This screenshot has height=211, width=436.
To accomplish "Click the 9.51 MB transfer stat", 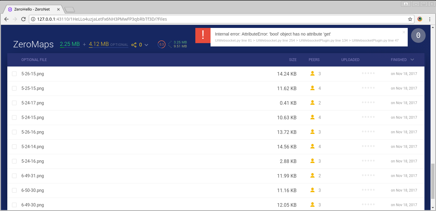I will click(180, 46).
